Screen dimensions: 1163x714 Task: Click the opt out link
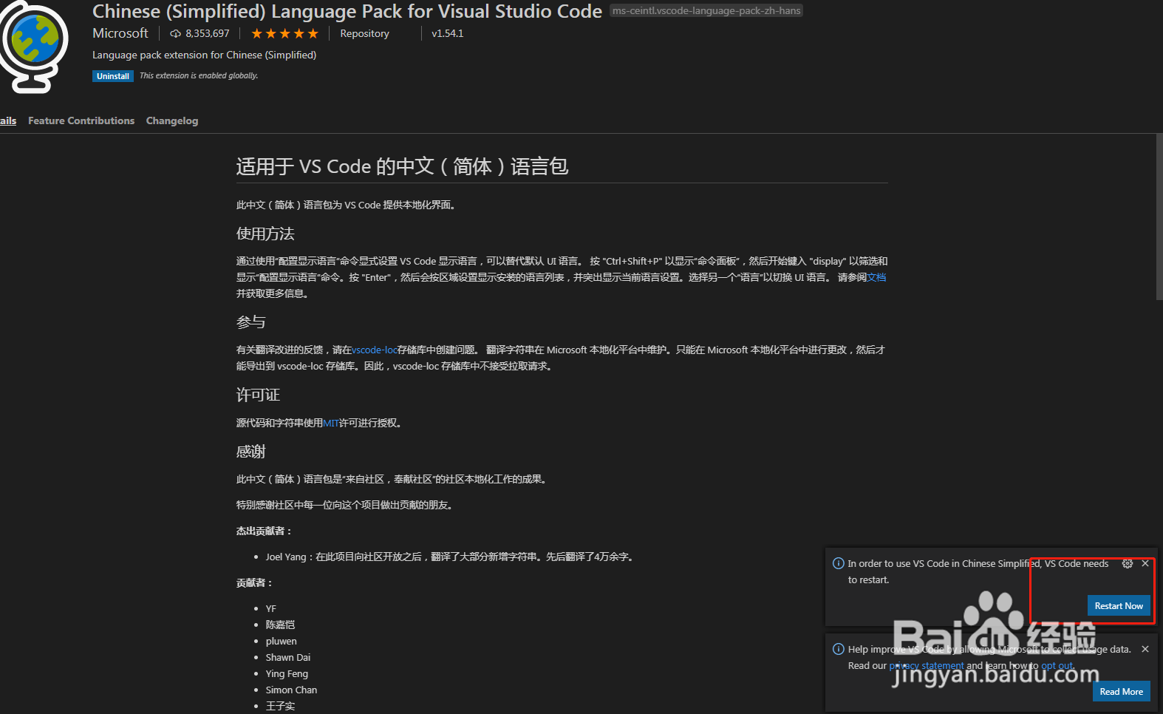tap(1057, 665)
